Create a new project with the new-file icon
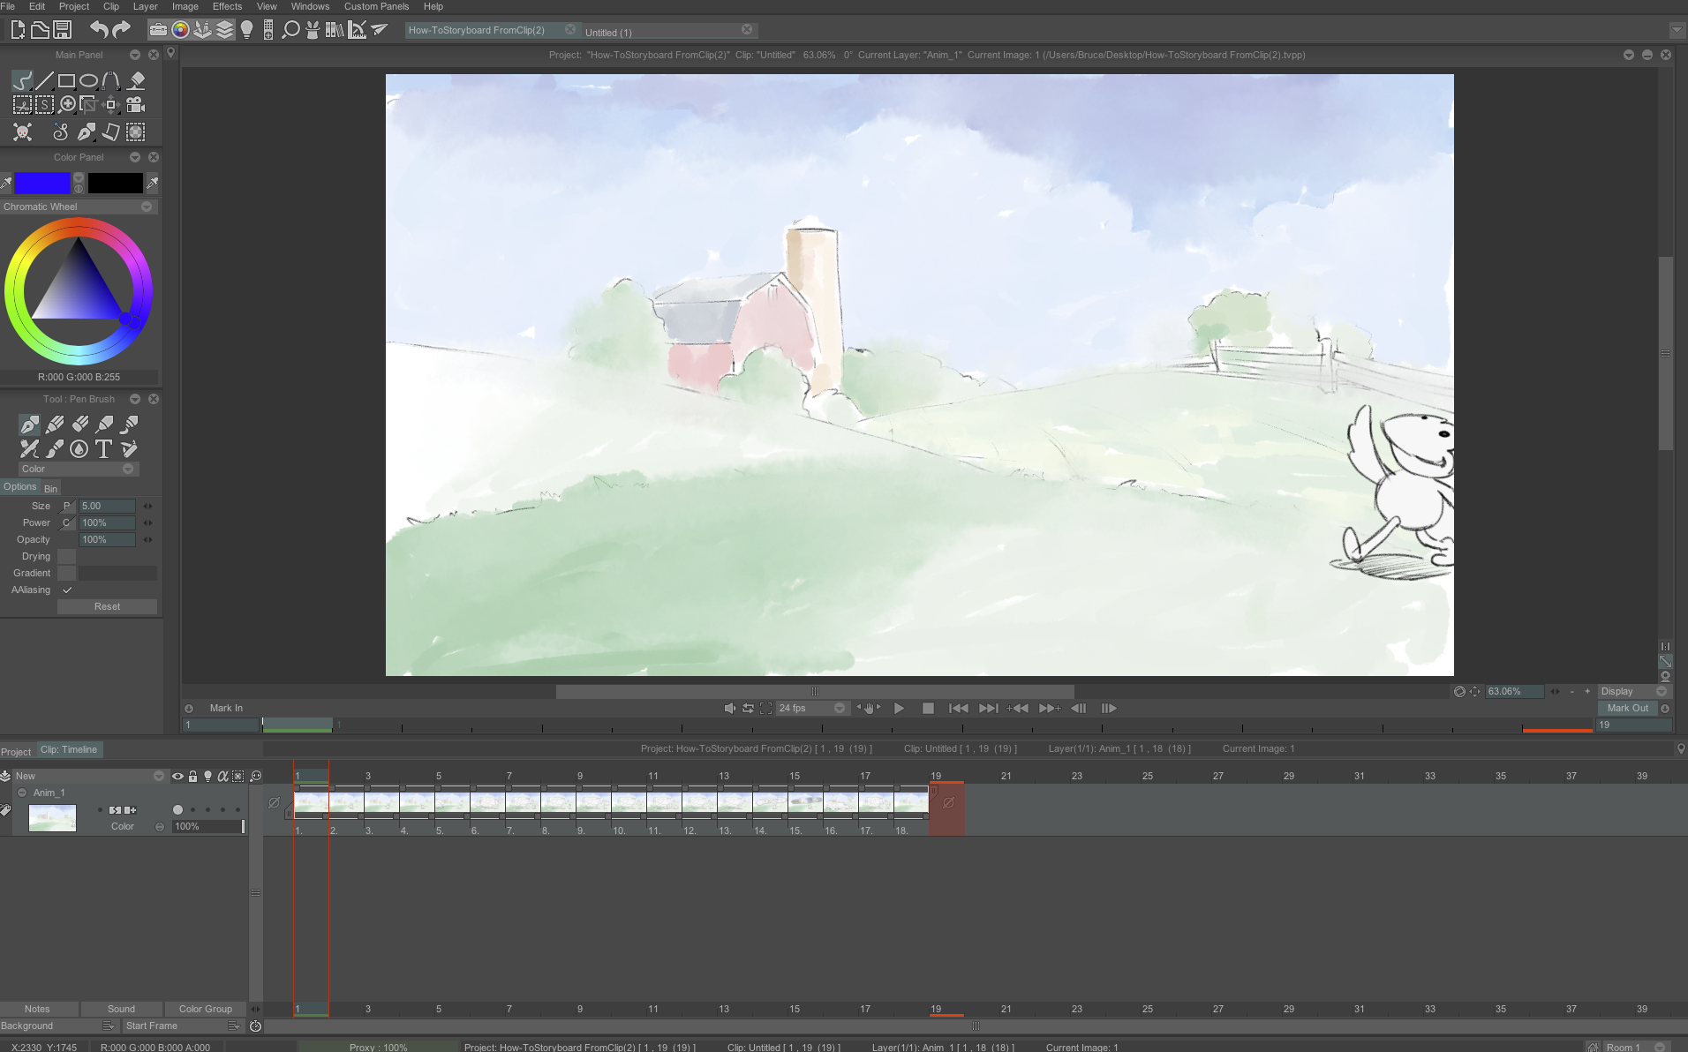 [18, 30]
